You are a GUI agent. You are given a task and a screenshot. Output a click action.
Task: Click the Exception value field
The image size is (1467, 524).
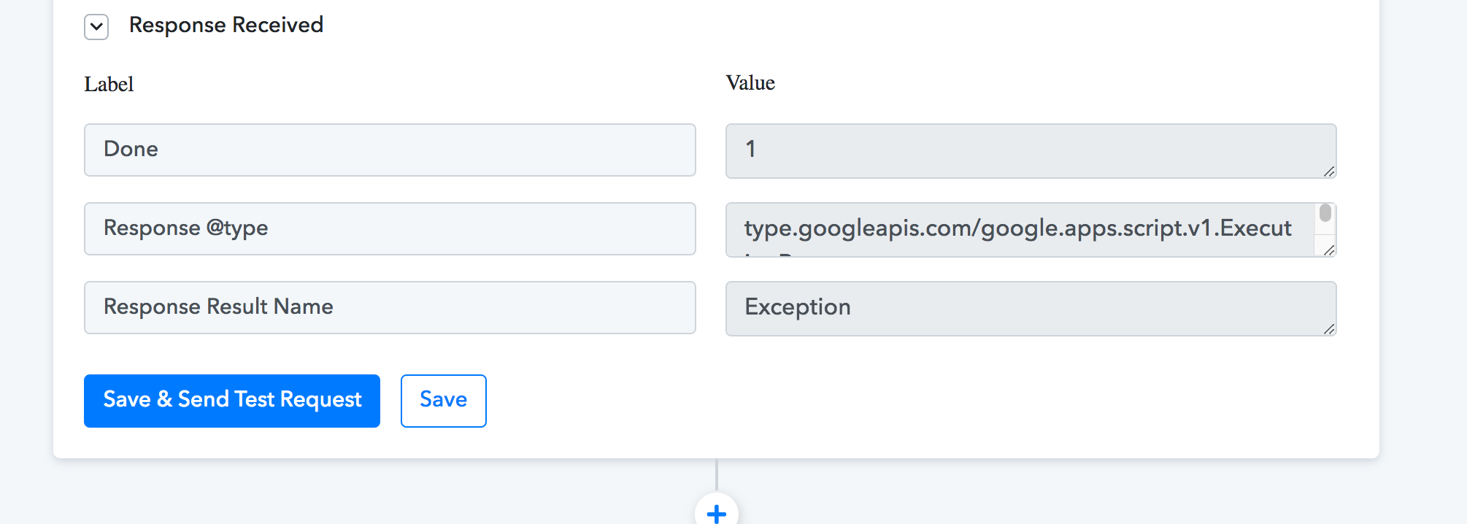tap(1031, 309)
